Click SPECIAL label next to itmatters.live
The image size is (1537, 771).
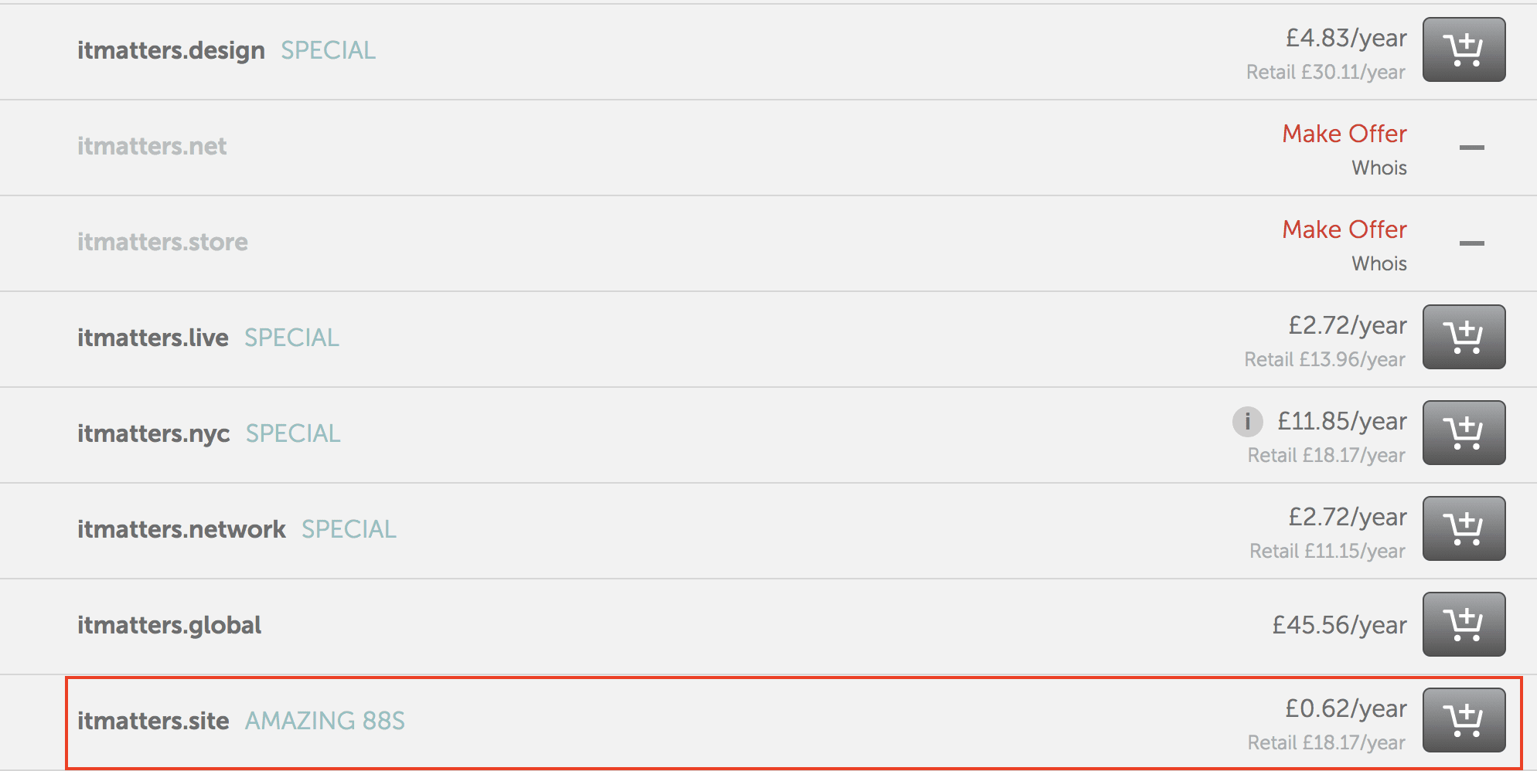pyautogui.click(x=291, y=338)
